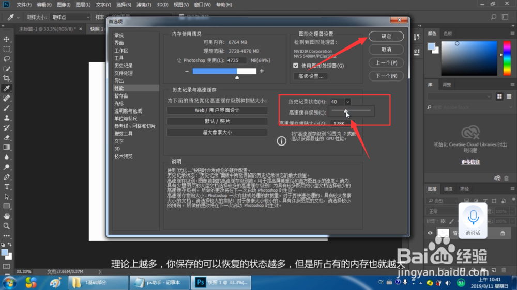Open the 窗口(W) menu

pos(202,5)
